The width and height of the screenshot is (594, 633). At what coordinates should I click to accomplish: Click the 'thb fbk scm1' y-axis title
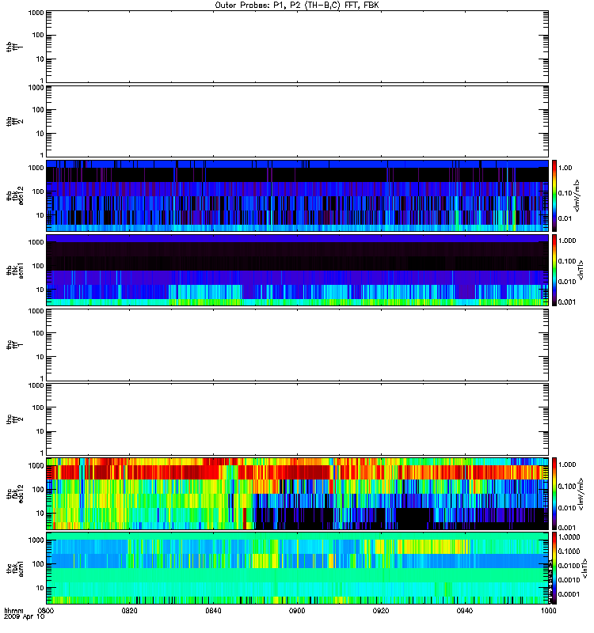(15, 270)
